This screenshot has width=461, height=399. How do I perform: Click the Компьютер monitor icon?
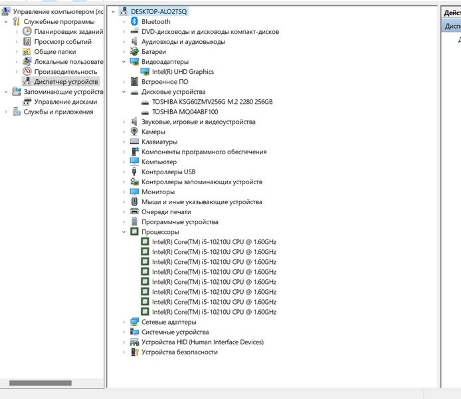(134, 162)
